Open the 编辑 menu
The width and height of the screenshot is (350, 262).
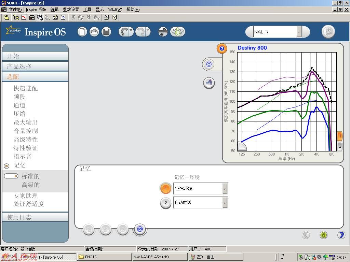point(54,10)
